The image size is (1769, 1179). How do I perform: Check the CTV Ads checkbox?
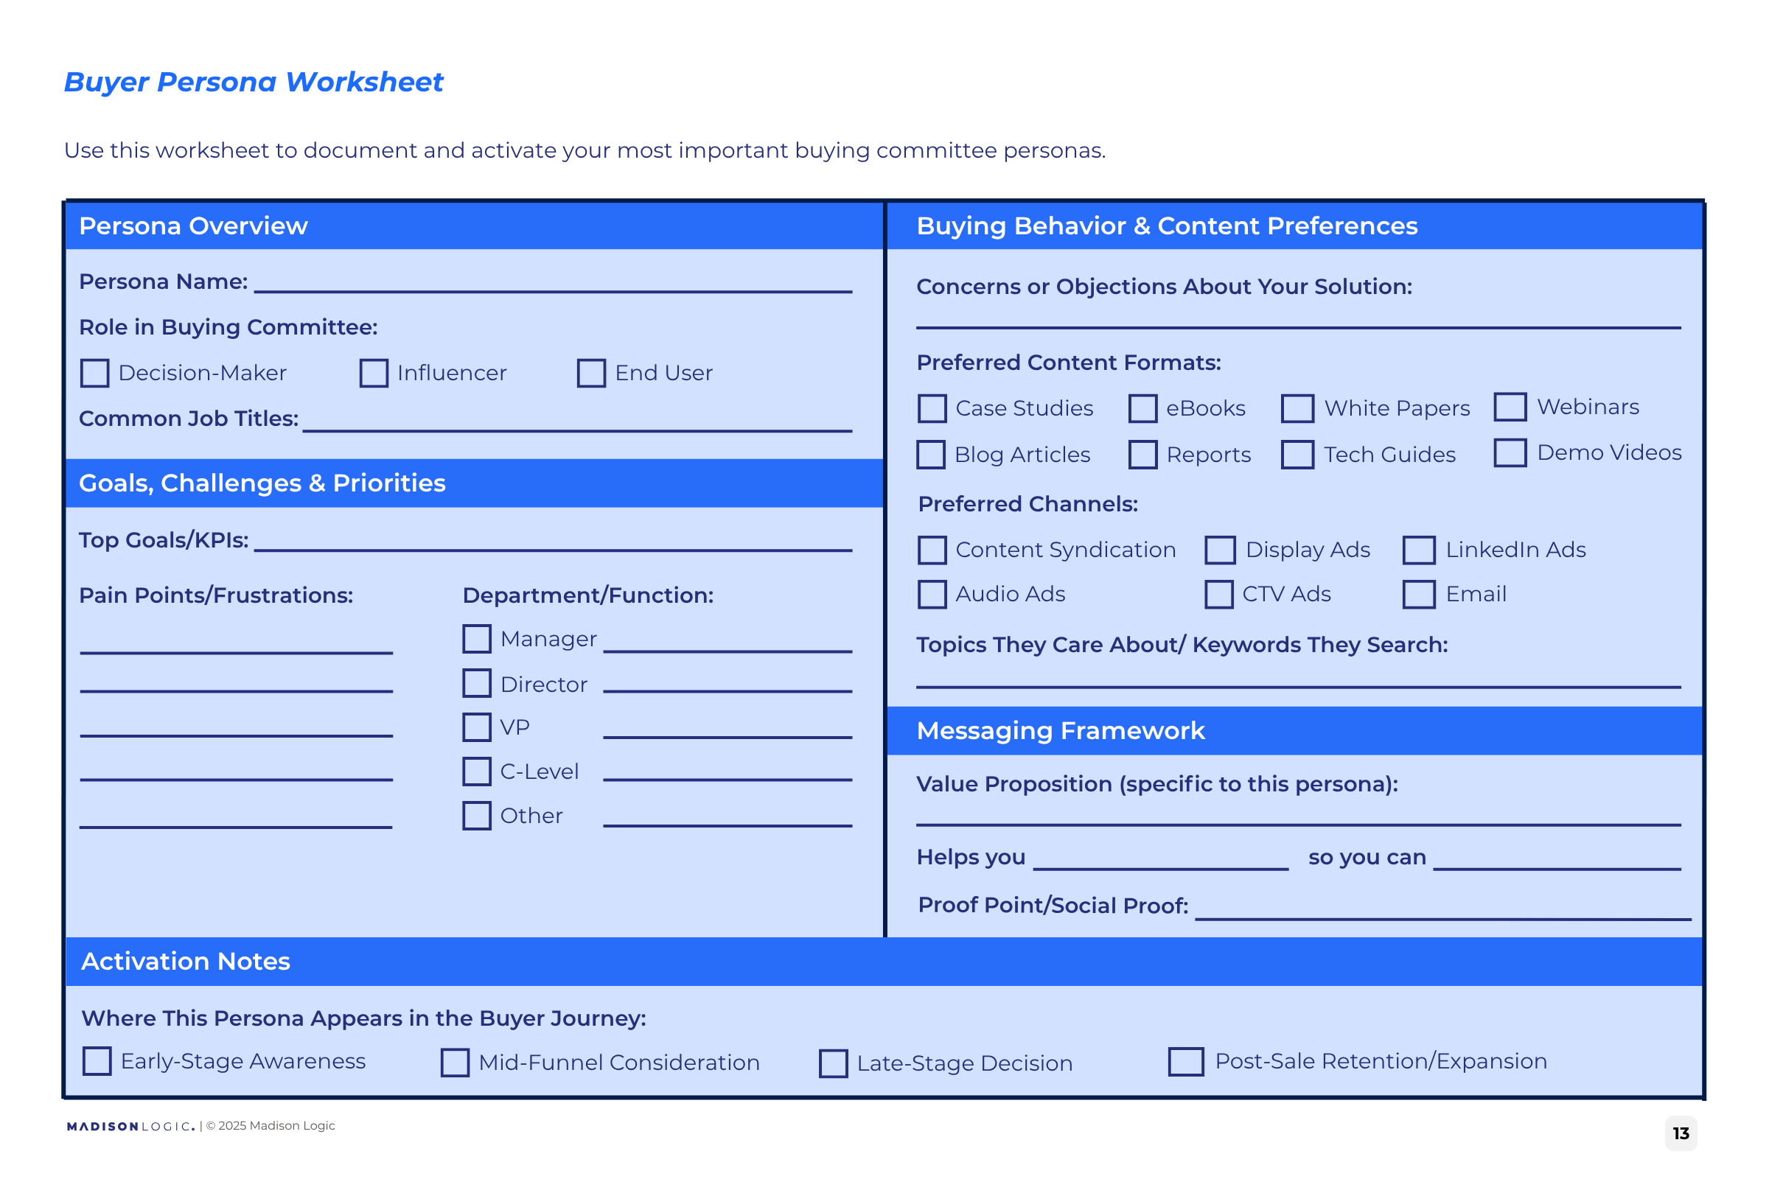coord(1219,594)
